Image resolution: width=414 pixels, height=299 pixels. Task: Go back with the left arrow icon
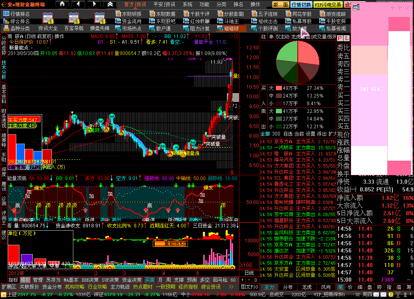(x=78, y=4)
